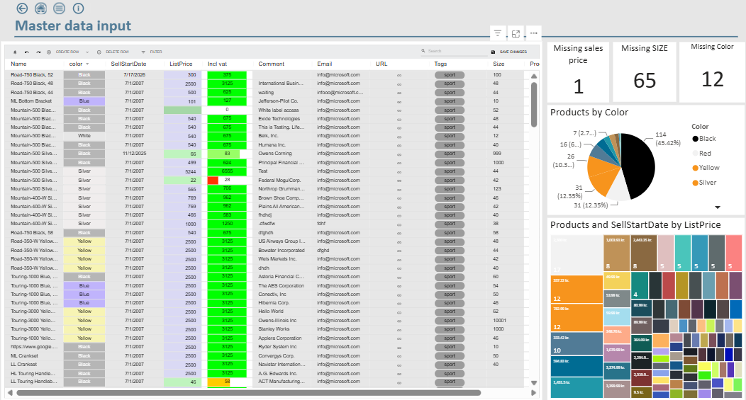Expand the Products by Color legend arrow
Viewport: 746px width, 400px height.
[718, 207]
